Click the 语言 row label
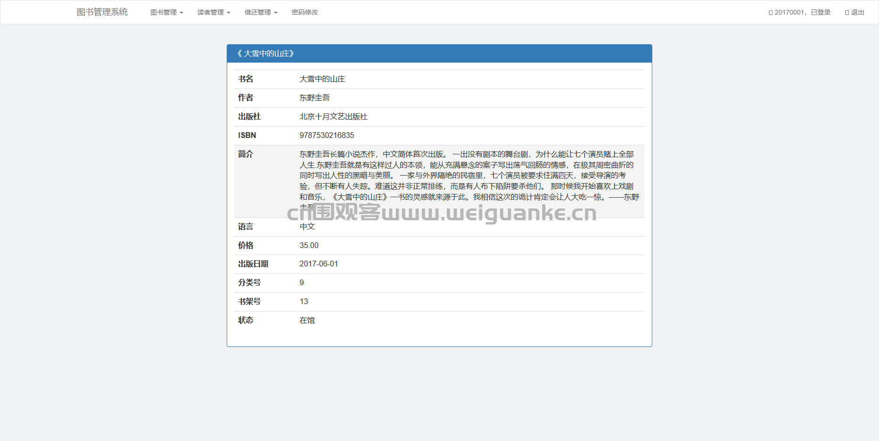Image resolution: width=879 pixels, height=441 pixels. pos(246,227)
